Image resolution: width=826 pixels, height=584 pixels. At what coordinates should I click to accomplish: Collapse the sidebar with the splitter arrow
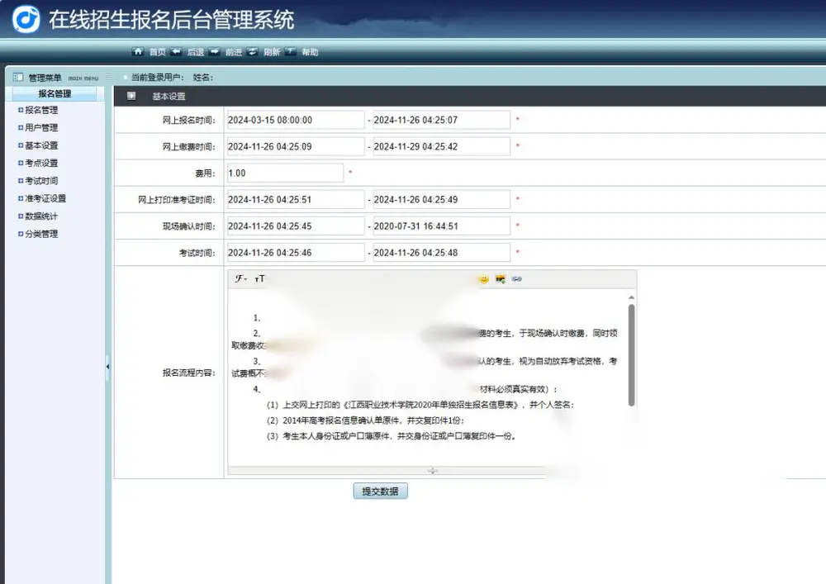108,366
